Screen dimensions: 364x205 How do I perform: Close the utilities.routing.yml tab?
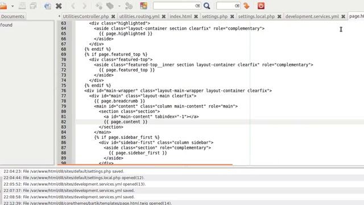164,17
